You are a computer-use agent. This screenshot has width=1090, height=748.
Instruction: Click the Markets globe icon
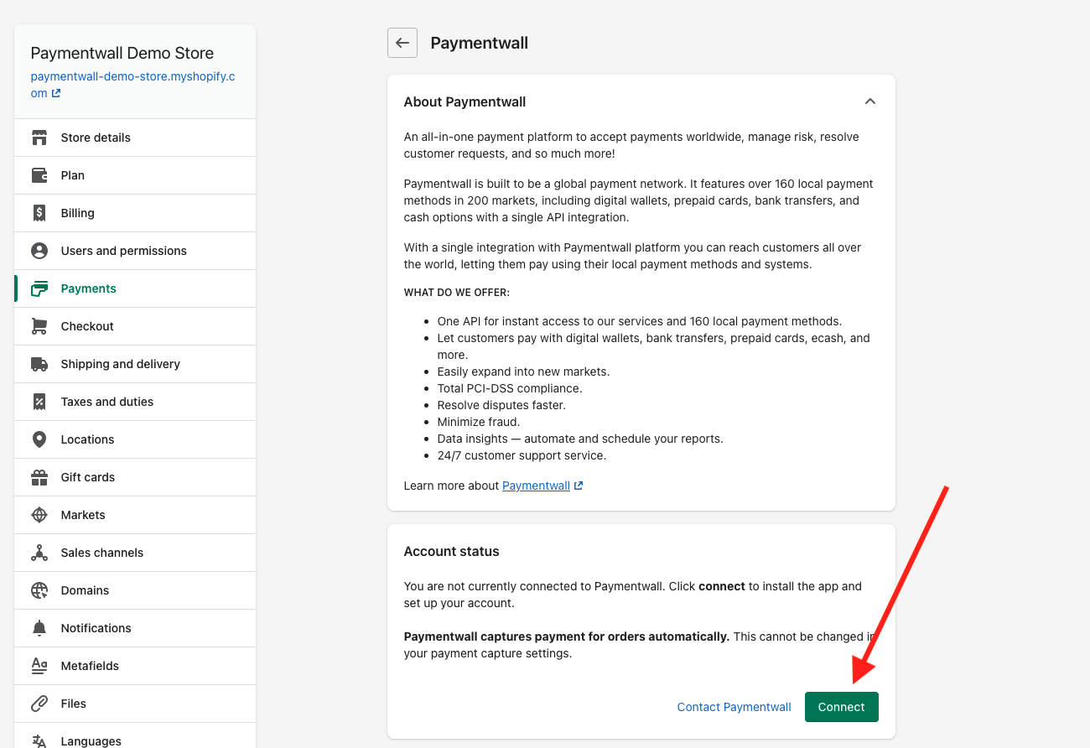tap(39, 515)
